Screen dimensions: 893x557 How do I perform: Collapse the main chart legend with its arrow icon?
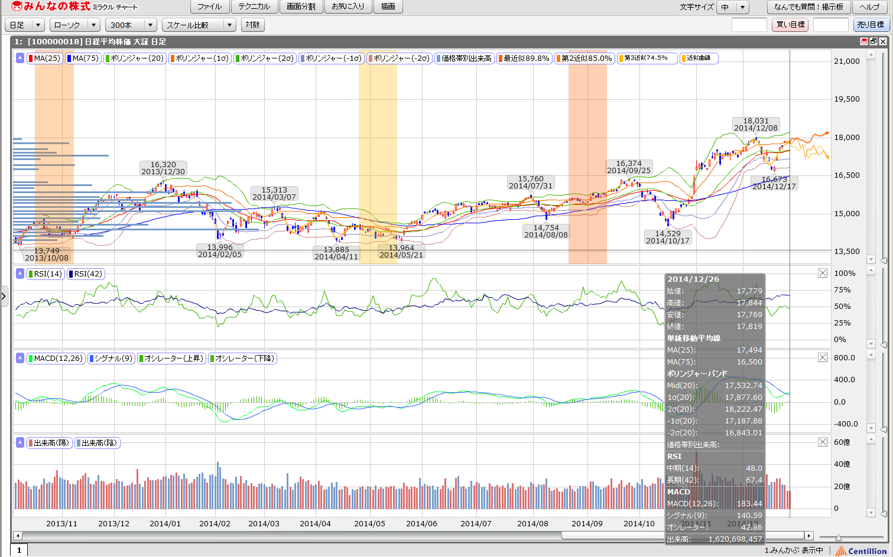pyautogui.click(x=20, y=58)
